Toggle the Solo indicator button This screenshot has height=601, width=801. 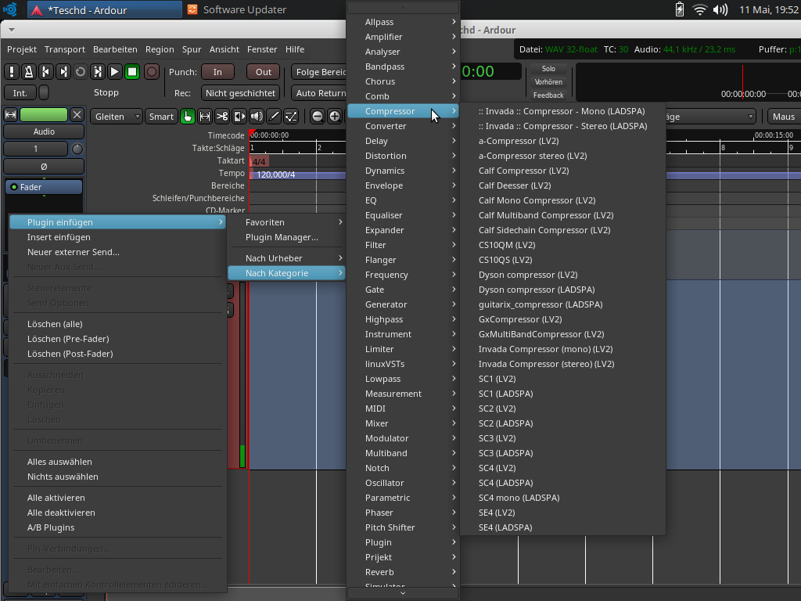pyautogui.click(x=548, y=69)
